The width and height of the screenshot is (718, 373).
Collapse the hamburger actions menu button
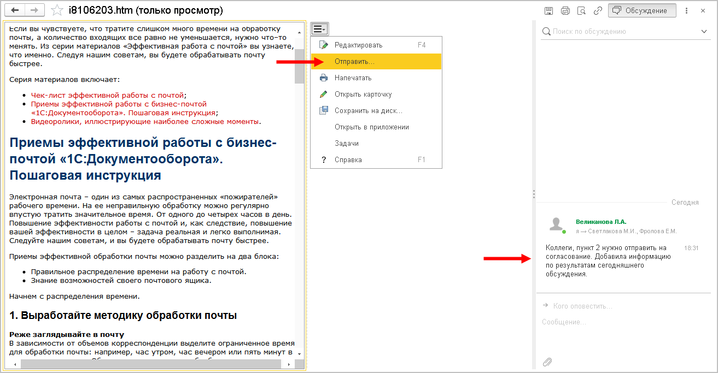(319, 29)
